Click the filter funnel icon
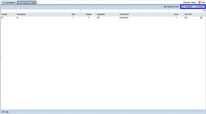This screenshot has width=206, height=114. coord(204,11)
